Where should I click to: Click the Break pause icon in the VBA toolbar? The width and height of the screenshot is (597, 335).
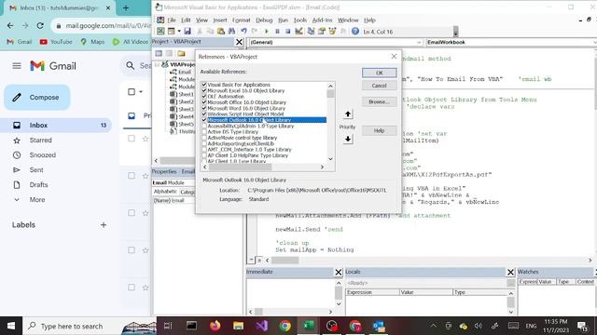pyautogui.click(x=277, y=31)
